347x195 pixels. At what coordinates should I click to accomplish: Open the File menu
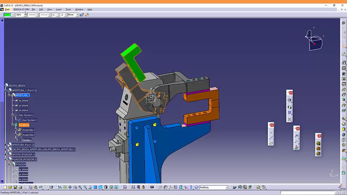33,9
